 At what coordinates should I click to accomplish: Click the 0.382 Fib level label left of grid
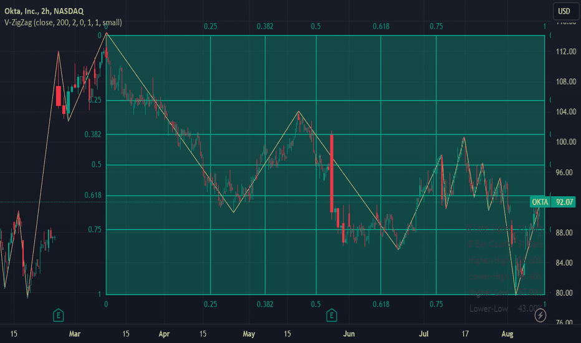[93, 134]
